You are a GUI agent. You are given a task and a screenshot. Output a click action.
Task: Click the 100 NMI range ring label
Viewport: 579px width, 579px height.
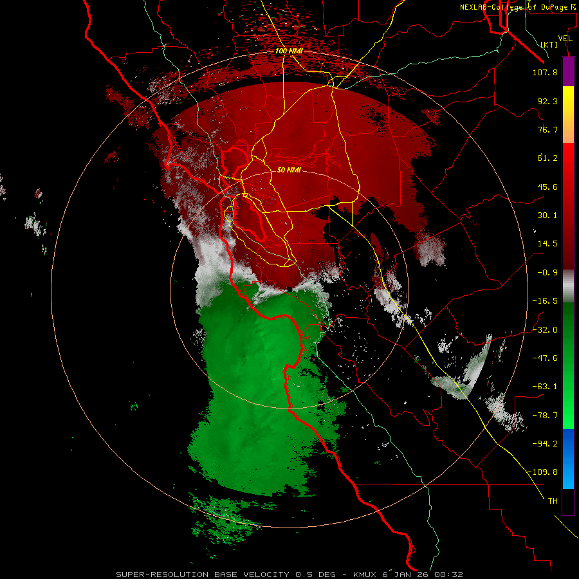[289, 51]
